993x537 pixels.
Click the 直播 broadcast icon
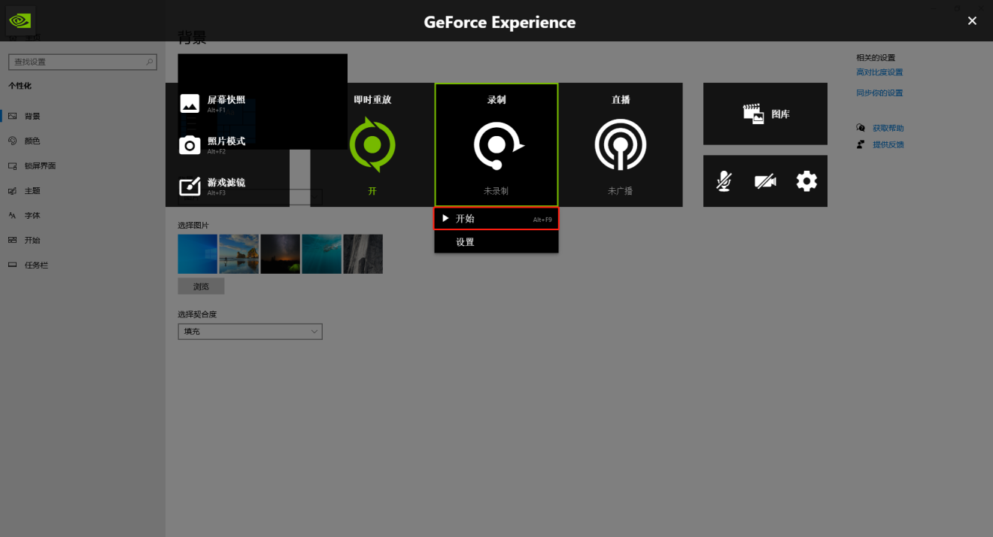(620, 144)
